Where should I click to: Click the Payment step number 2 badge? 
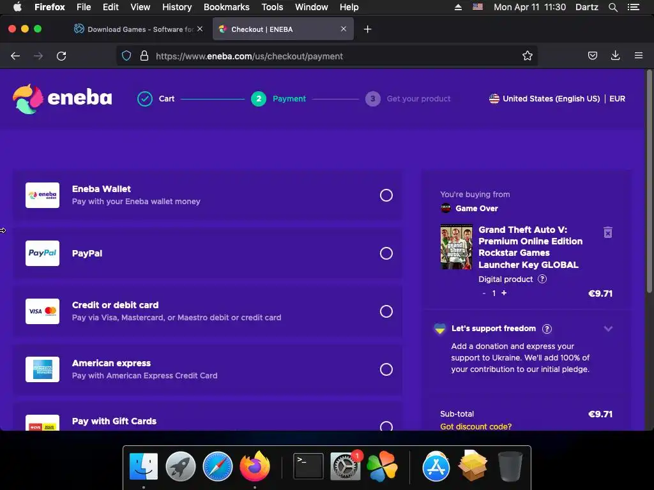pyautogui.click(x=259, y=99)
